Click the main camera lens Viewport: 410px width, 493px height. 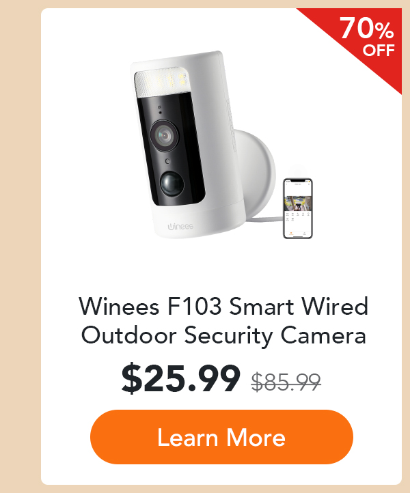pos(164,136)
